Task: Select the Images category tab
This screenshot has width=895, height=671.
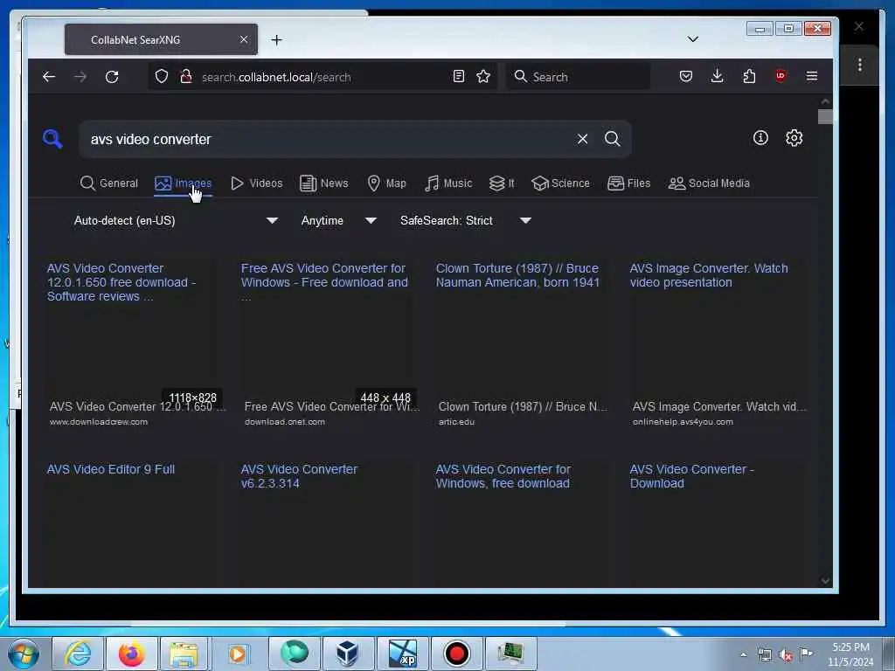Action: pyautogui.click(x=184, y=183)
